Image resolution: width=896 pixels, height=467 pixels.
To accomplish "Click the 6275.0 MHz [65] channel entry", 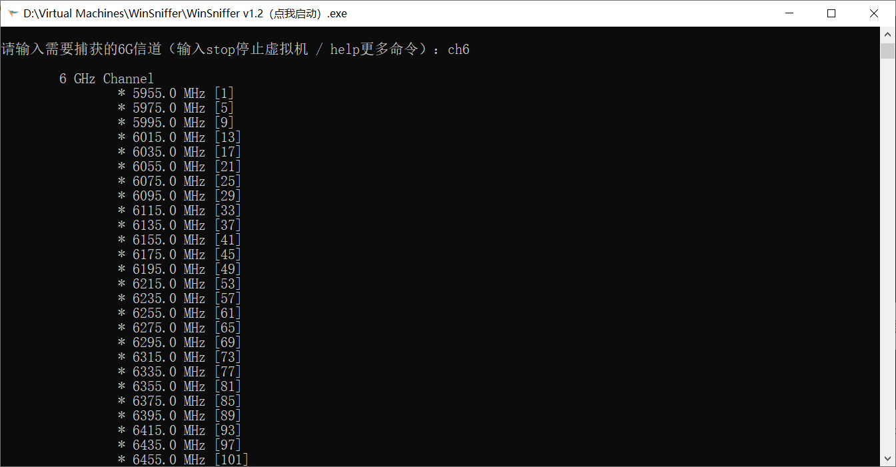I will [x=179, y=328].
